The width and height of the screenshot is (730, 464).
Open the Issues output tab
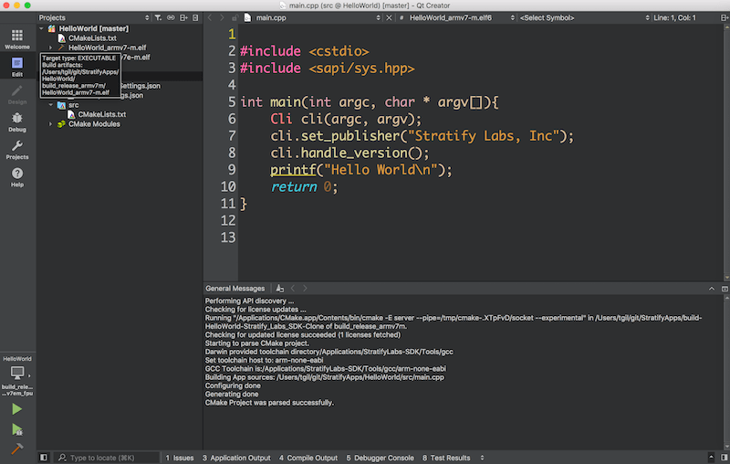pyautogui.click(x=180, y=458)
